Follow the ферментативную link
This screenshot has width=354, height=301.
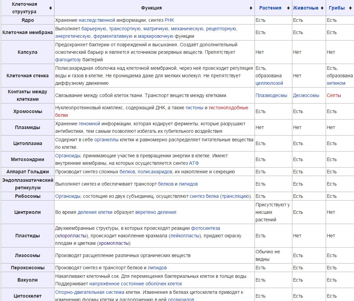[113, 36]
